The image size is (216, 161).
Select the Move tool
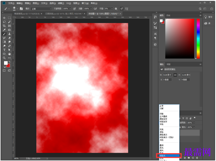pos(4,18)
